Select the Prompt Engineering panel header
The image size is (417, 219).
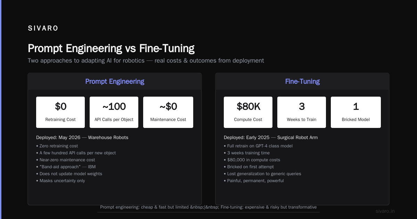tap(115, 81)
